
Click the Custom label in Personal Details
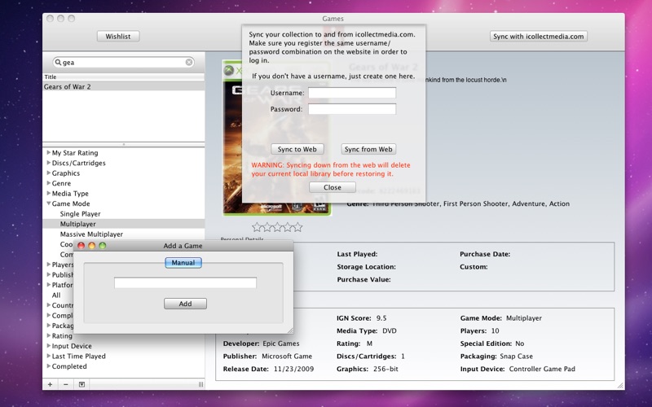474,267
